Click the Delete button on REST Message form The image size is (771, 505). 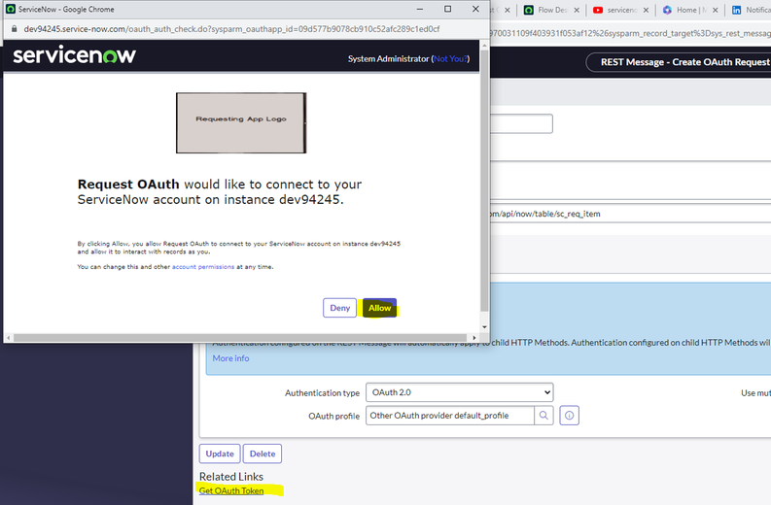click(x=263, y=454)
